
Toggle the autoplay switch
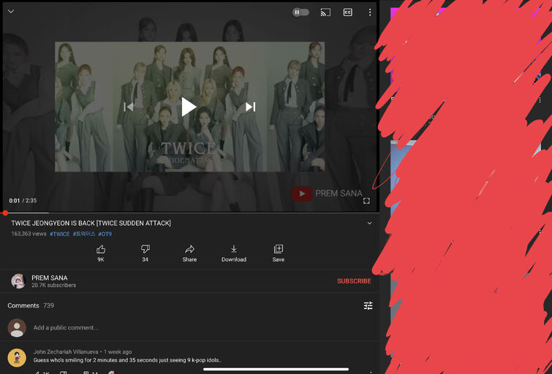[x=300, y=12]
